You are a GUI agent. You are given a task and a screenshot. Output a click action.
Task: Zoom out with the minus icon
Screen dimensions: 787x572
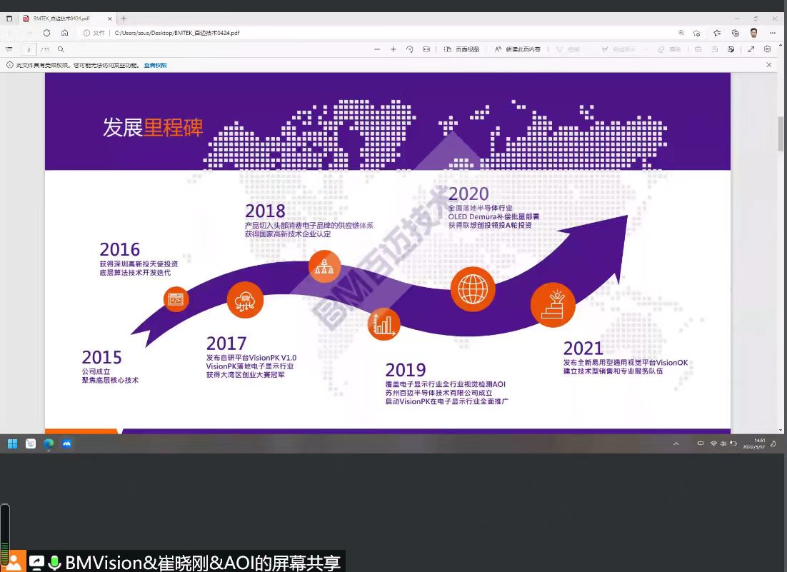click(377, 49)
